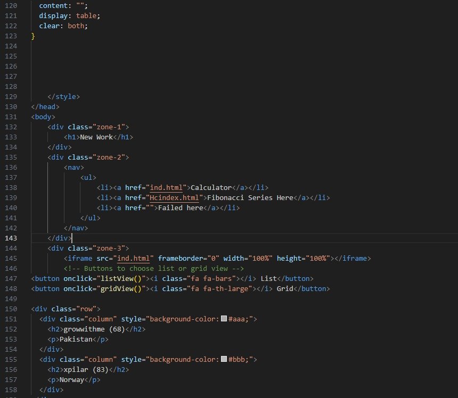Click the opening <nav> tag
Screen dimensions: 458x398
point(74,168)
